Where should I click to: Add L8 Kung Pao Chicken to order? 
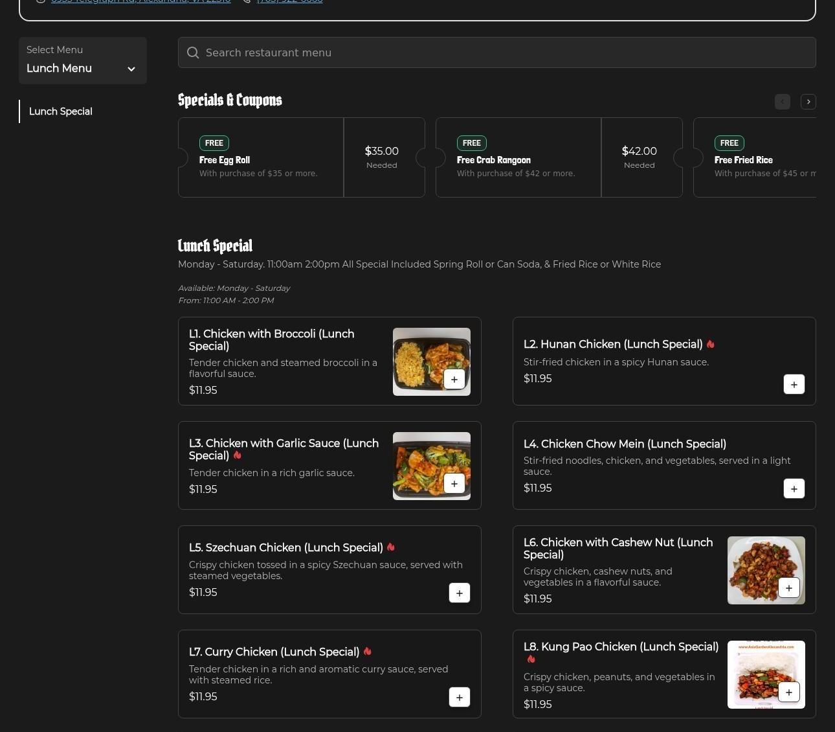(x=788, y=692)
